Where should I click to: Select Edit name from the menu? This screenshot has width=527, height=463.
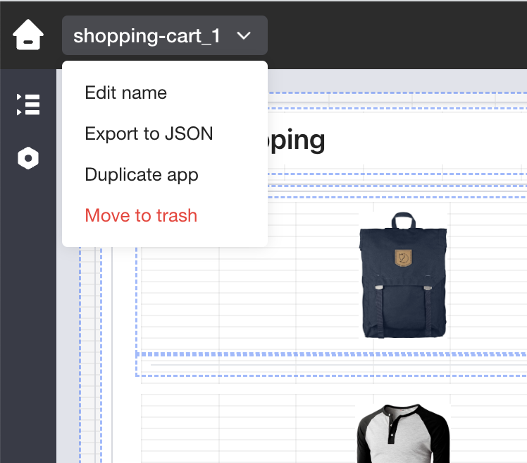[126, 93]
